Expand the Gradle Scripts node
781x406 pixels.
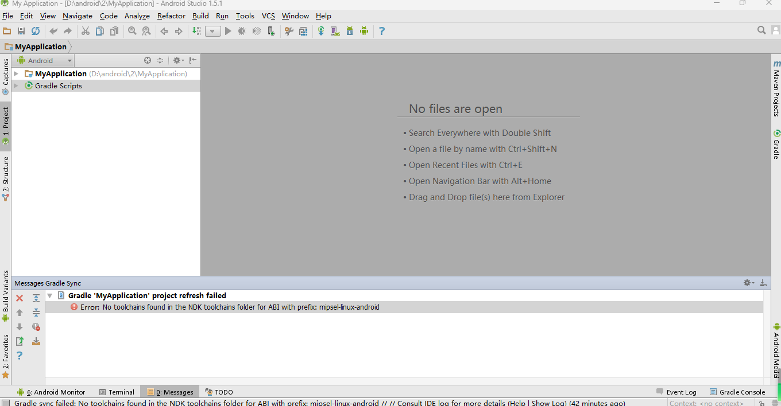(16, 85)
